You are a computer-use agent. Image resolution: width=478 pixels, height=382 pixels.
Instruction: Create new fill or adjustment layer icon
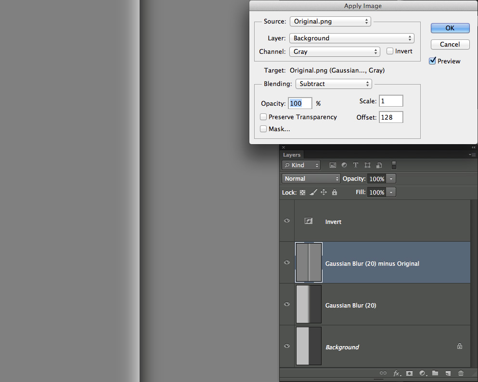423,373
